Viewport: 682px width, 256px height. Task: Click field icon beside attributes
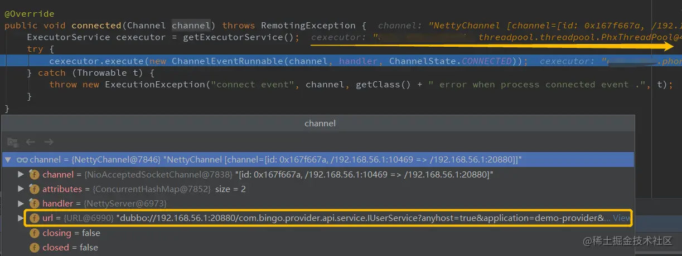pyautogui.click(x=34, y=189)
